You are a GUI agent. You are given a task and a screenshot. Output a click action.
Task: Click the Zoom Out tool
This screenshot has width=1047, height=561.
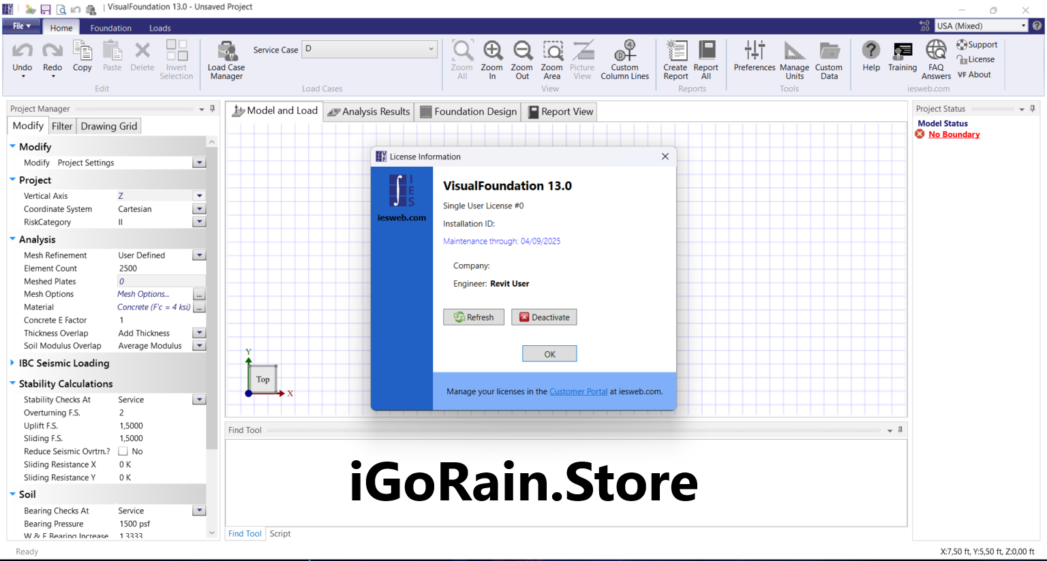pyautogui.click(x=522, y=60)
